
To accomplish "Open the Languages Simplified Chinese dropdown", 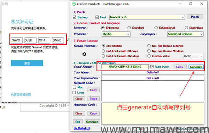I will click(185, 34).
